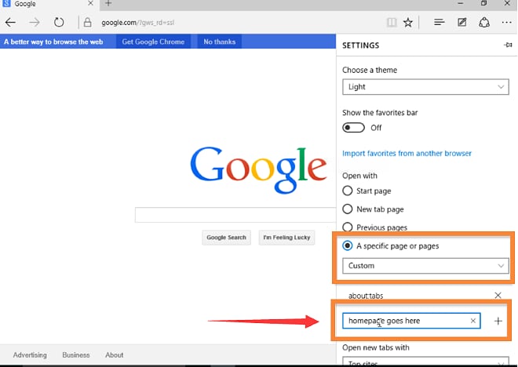Open the Advertising footer link

tap(30, 354)
